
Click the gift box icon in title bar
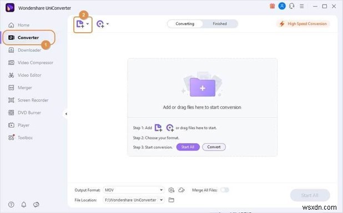pos(272,6)
